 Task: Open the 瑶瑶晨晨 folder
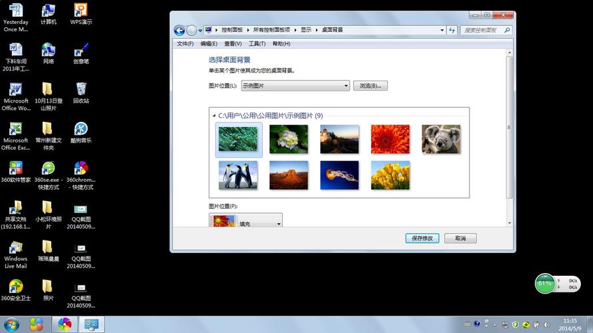pos(49,250)
